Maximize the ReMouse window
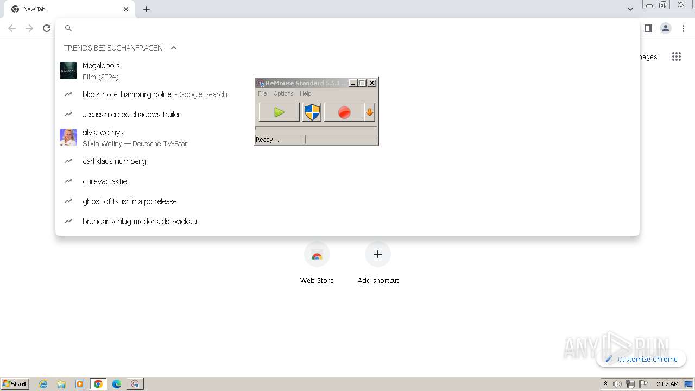Viewport: 695px width, 391px height. coord(362,83)
